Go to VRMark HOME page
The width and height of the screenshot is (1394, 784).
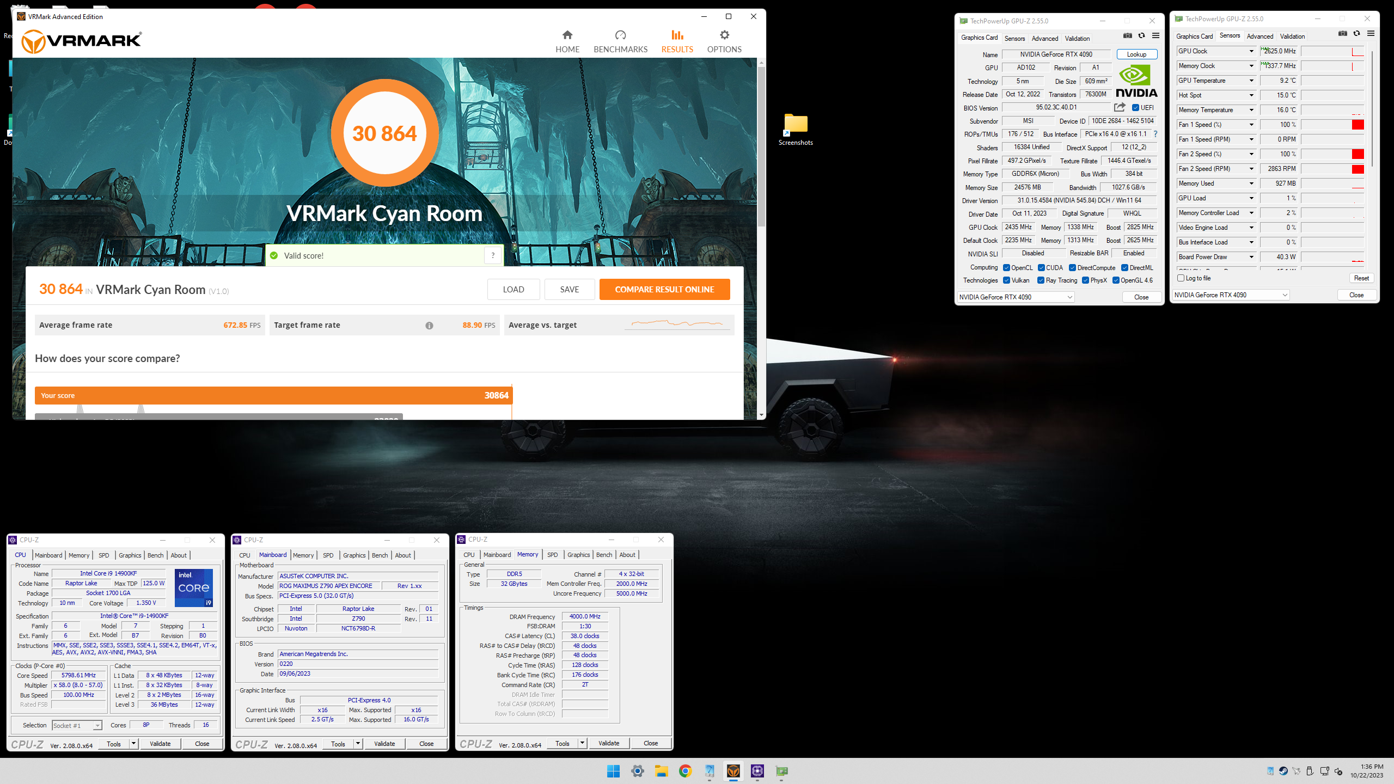(567, 41)
